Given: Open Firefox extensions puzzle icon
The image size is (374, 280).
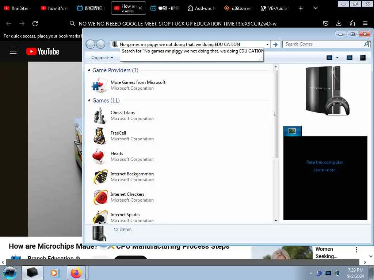Looking at the screenshot, I should 352,23.
